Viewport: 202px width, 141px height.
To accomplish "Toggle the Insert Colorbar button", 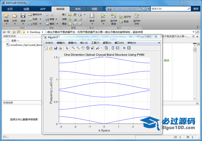I will (113, 48).
